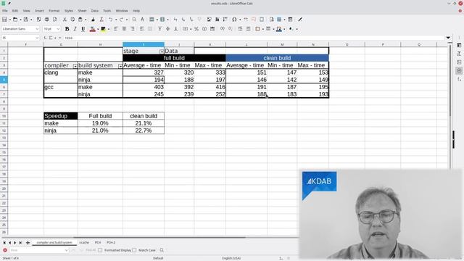464x261 pixels.
Task: Open the build system pivot filter dropdown
Action: pyautogui.click(x=120, y=66)
